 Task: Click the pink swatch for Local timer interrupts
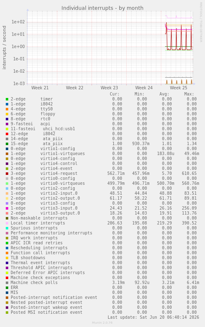pos(7,223)
